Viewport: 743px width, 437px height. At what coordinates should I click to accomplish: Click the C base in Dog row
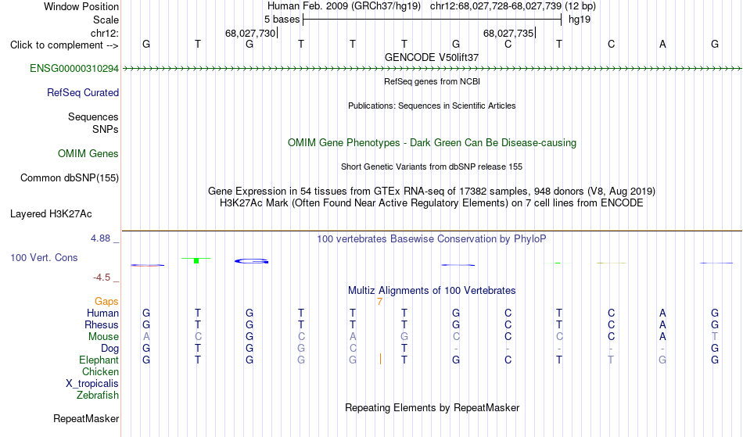click(353, 349)
